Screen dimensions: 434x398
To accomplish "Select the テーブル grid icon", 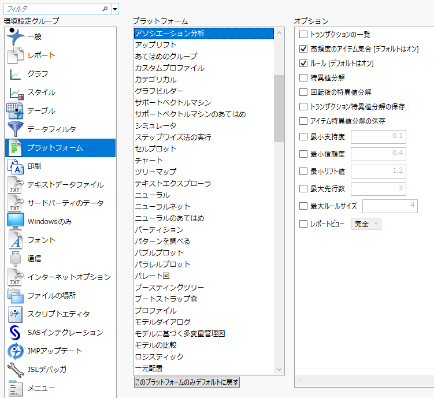I will point(15,111).
